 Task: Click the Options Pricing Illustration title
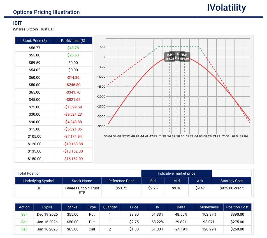click(47, 12)
